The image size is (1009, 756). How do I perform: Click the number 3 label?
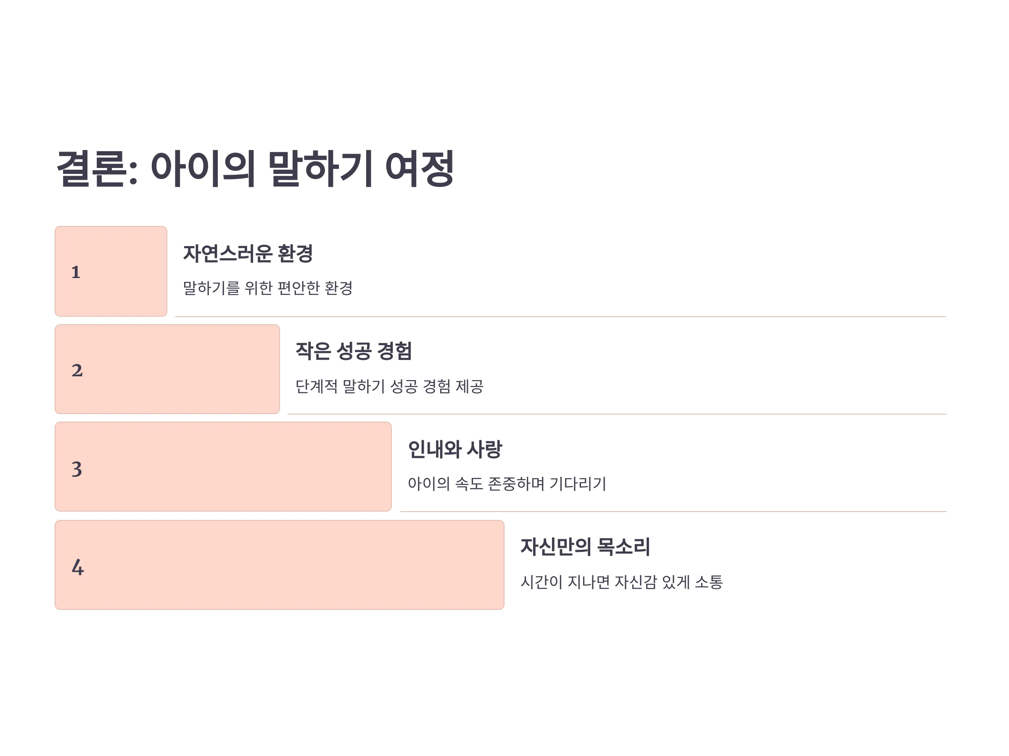click(x=77, y=469)
